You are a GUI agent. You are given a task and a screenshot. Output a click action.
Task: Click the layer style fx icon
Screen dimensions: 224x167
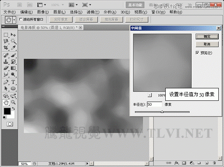[177, 163]
